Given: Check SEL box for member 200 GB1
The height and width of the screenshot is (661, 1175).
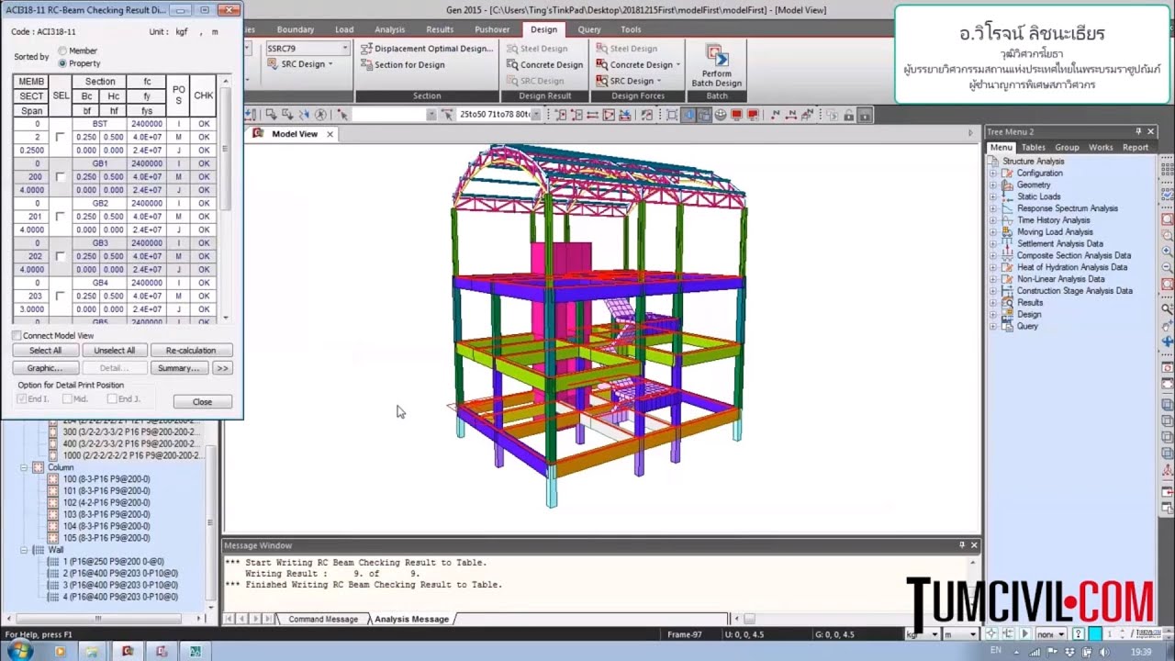Looking at the screenshot, I should [61, 176].
